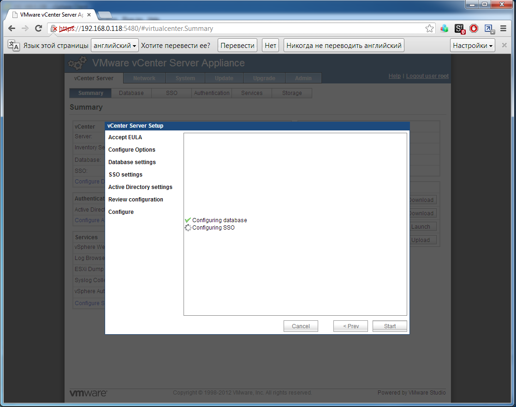Switch to the Database sub-tab
Viewport: 516px width, 407px height.
pyautogui.click(x=131, y=93)
